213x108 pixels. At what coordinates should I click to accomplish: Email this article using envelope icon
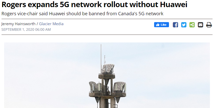point(200,25)
